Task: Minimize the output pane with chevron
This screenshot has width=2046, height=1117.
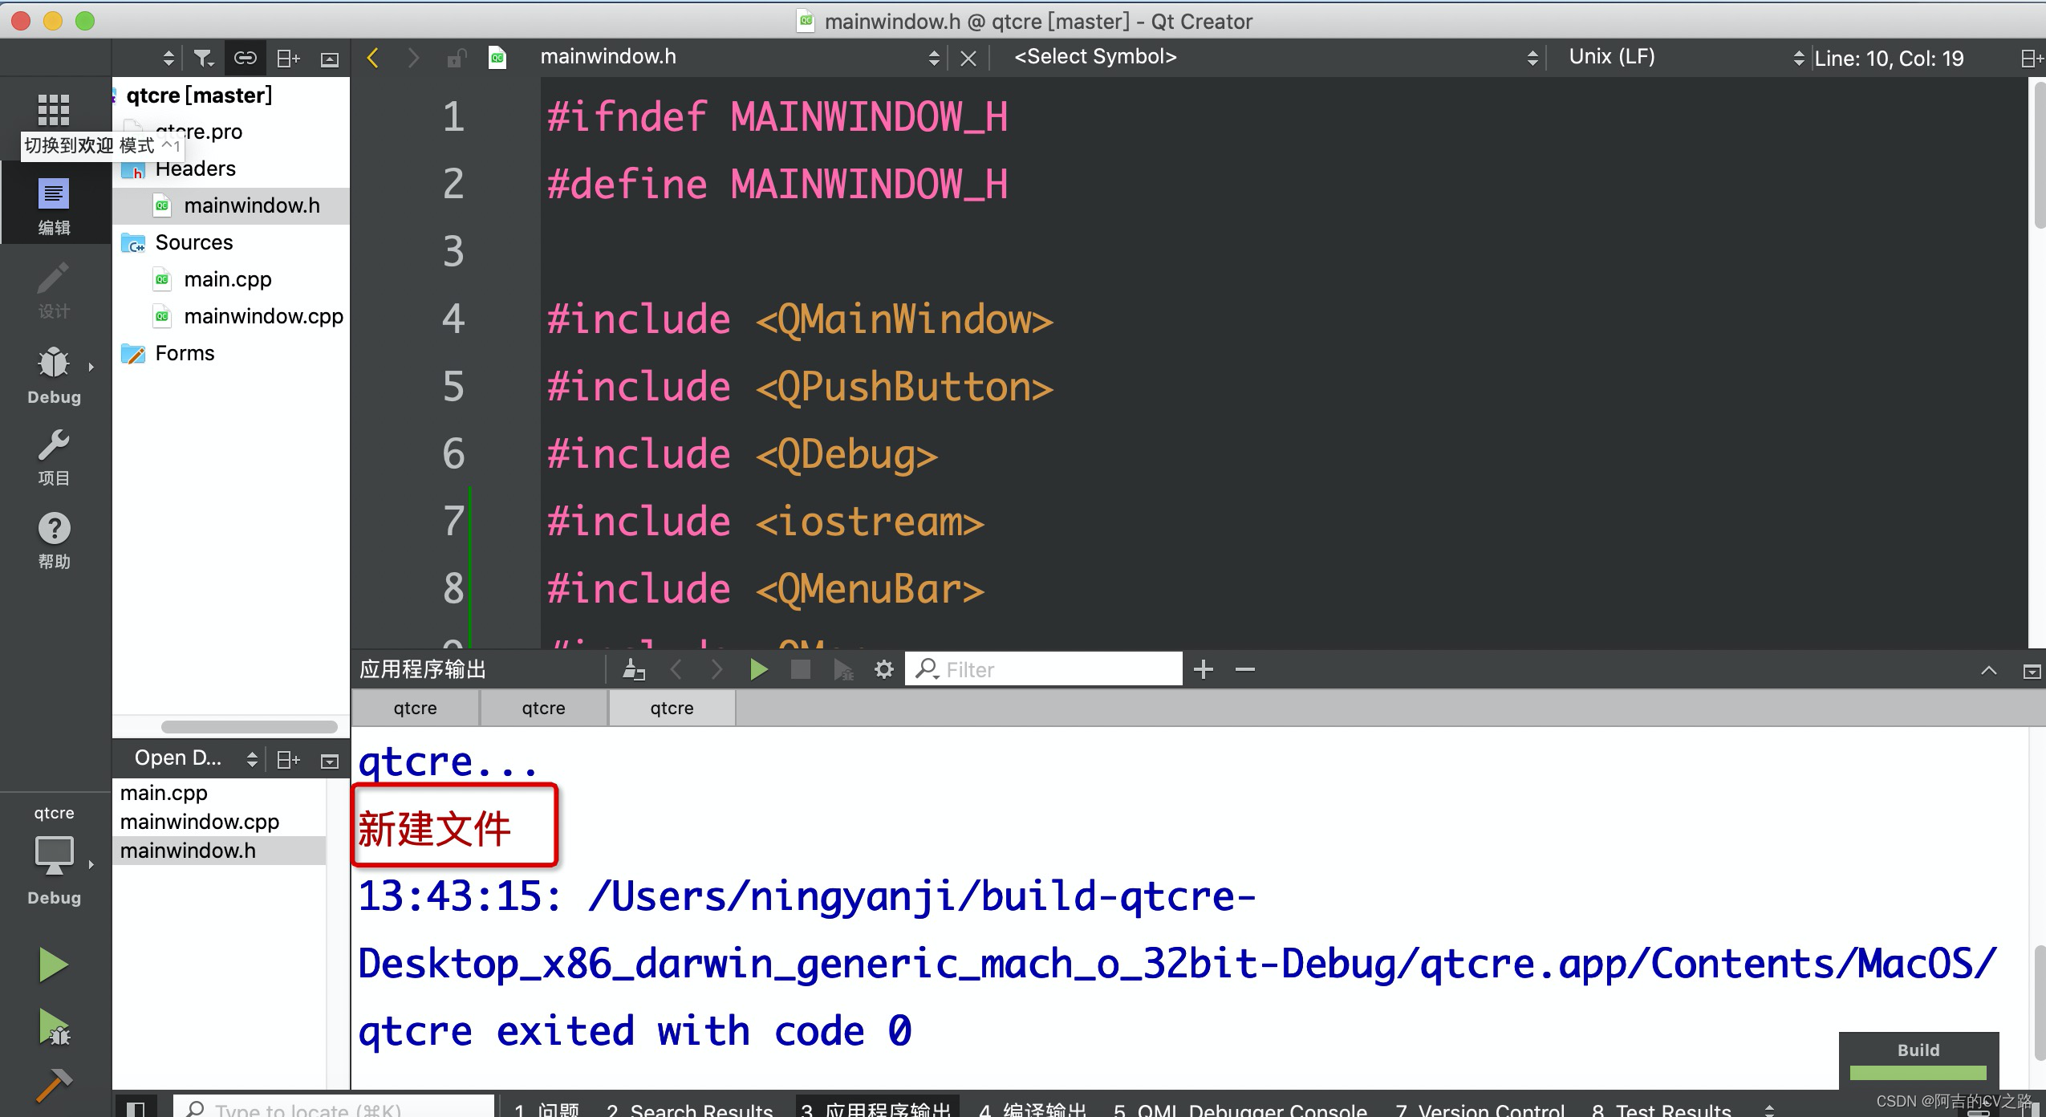Action: (x=1989, y=670)
